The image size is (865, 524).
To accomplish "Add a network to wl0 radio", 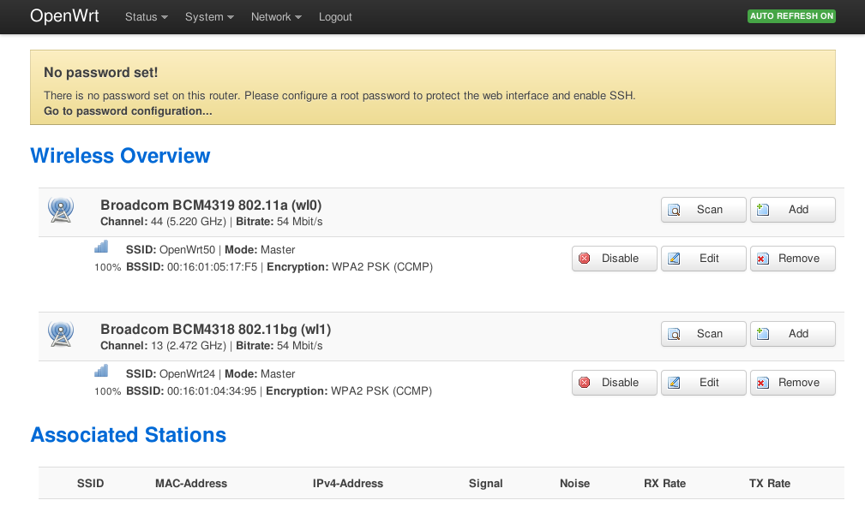I will click(x=793, y=210).
